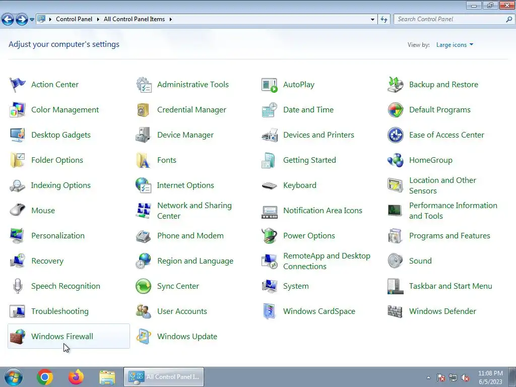Viewport: 516px width, 387px height.
Task: Open the Taskbar and Start Menu link
Action: click(x=450, y=286)
